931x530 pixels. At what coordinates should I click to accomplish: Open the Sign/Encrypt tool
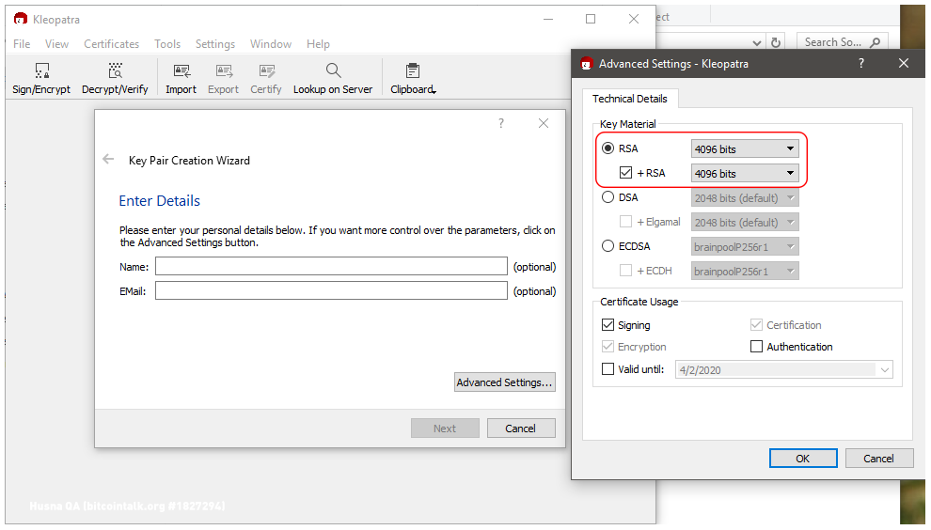[41, 78]
